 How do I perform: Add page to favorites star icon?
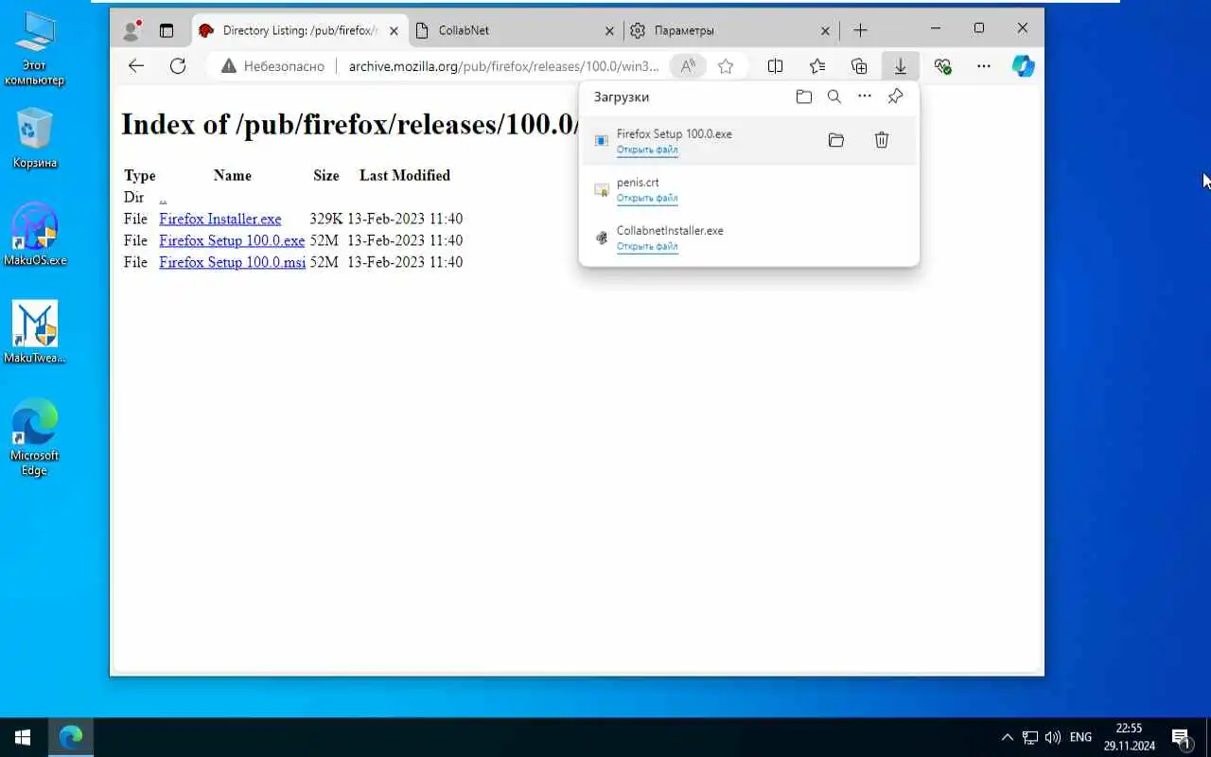(726, 66)
